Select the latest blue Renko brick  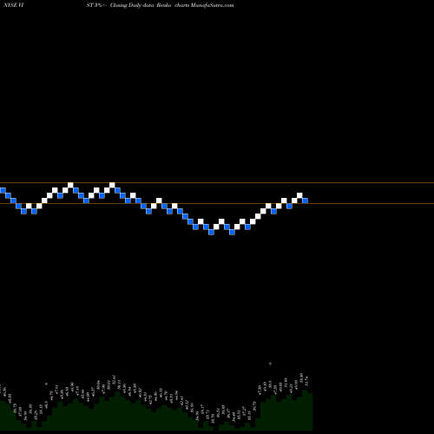305,201
